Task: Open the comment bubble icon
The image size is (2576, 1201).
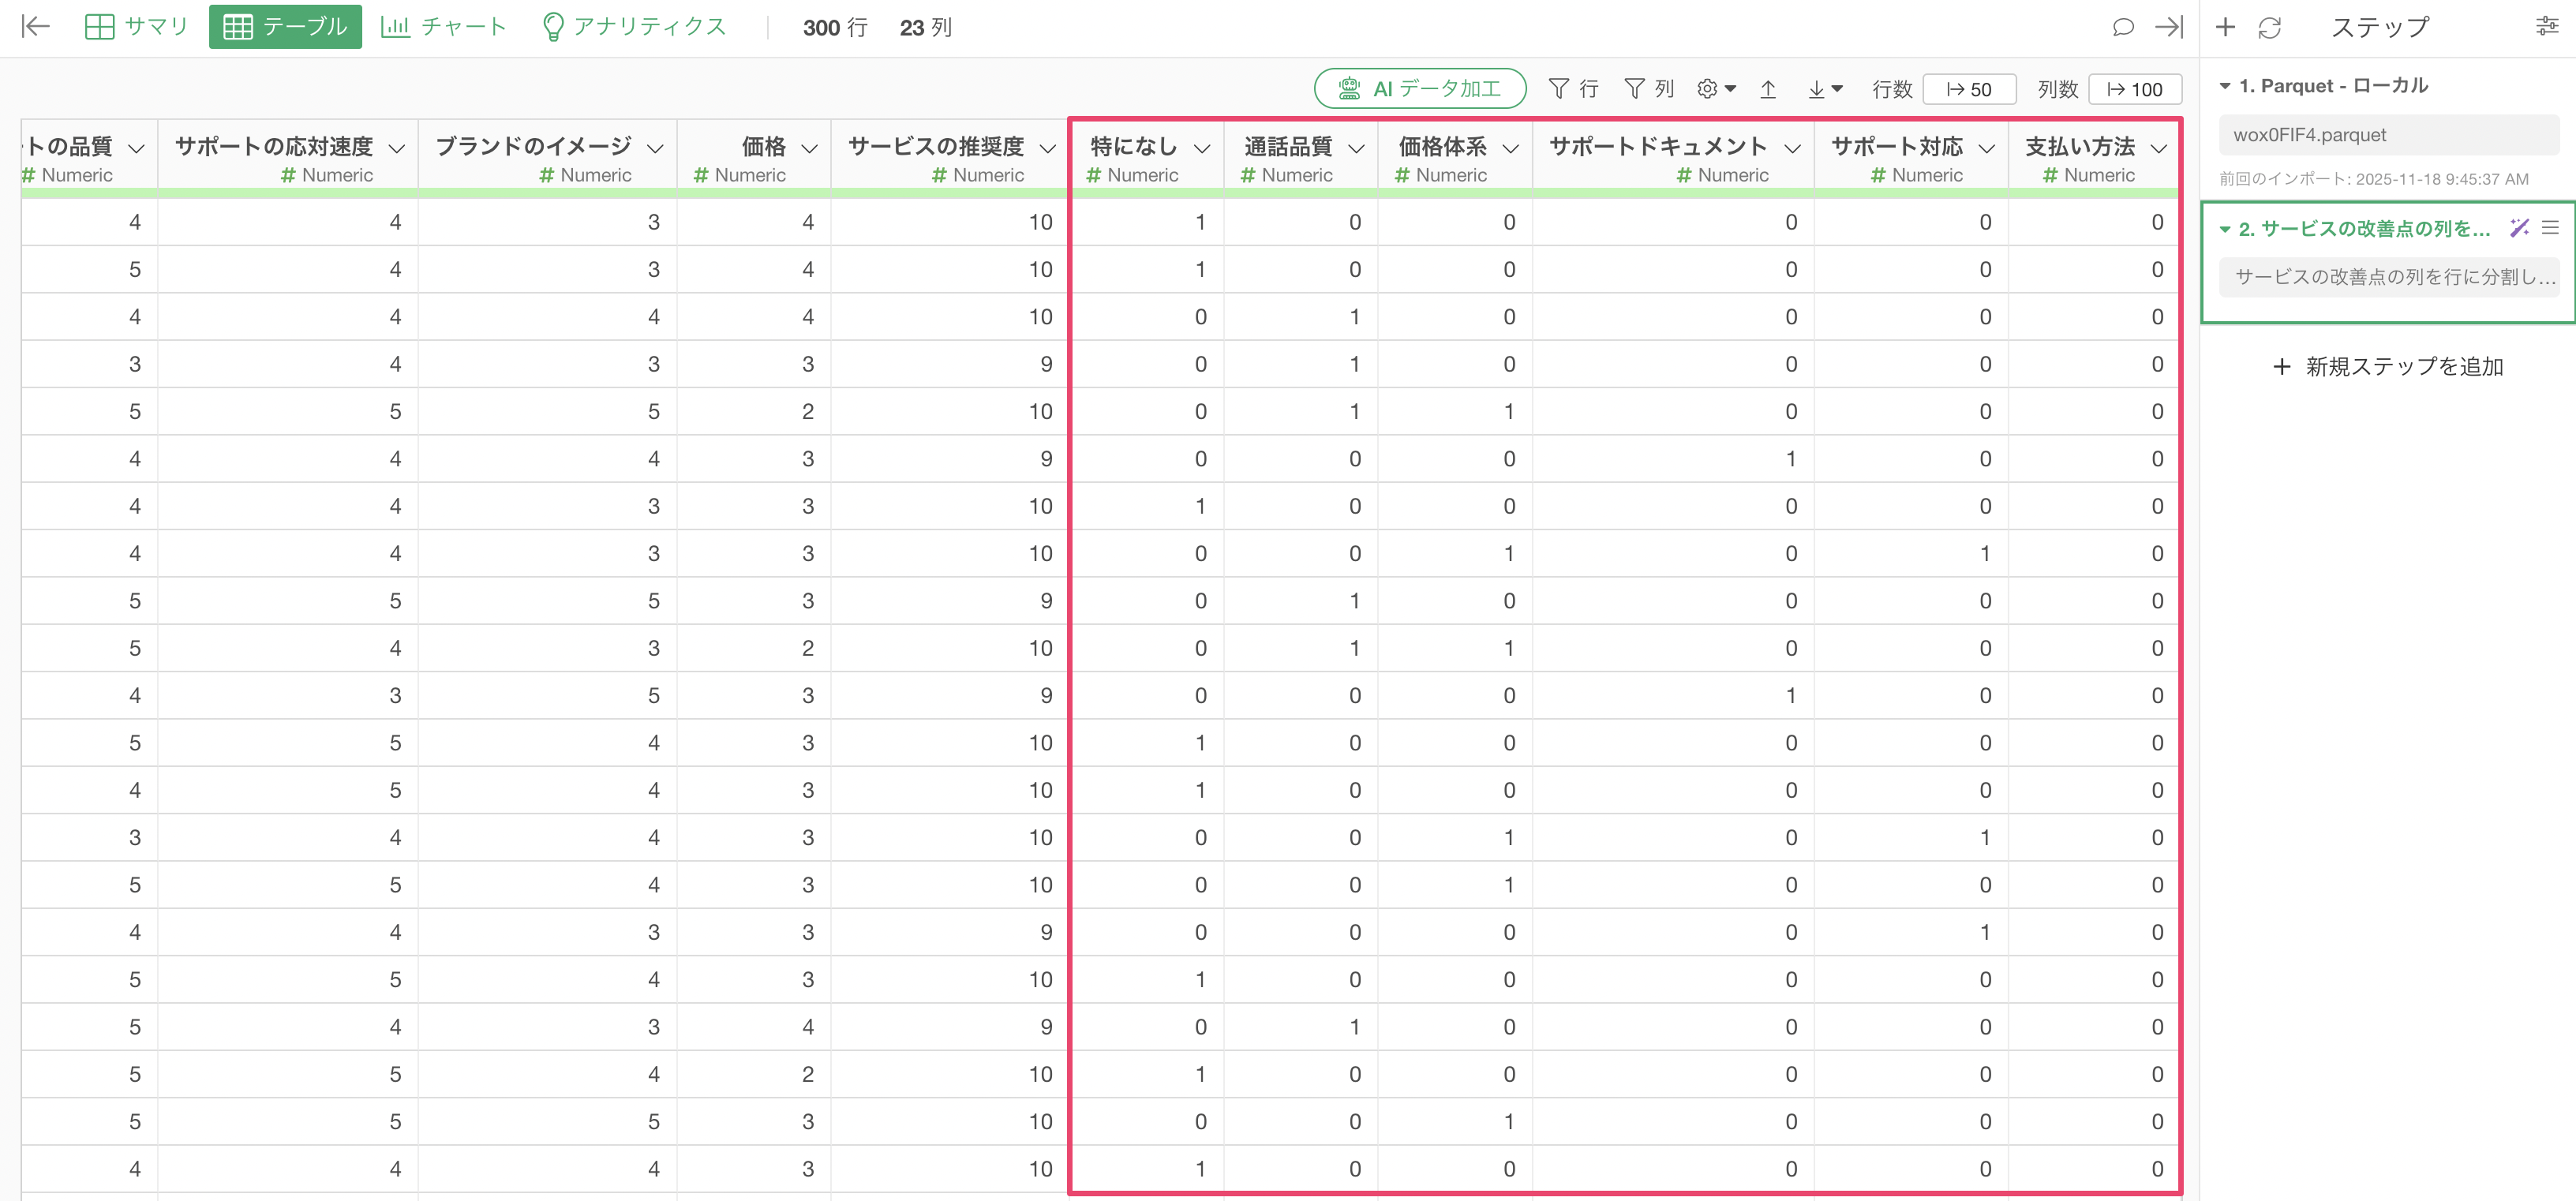Action: tap(2122, 27)
